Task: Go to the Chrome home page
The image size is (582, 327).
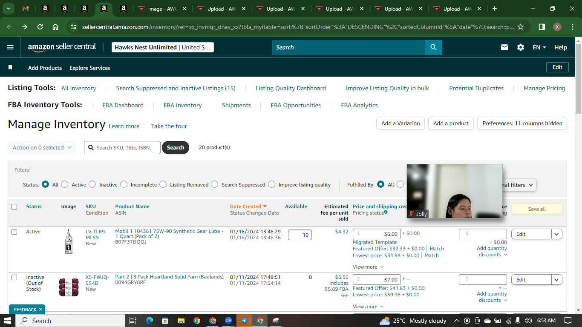Action: pyautogui.click(x=55, y=27)
